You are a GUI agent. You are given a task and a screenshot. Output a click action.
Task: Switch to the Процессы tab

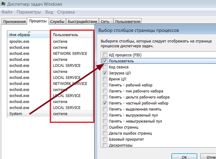tap(38, 21)
